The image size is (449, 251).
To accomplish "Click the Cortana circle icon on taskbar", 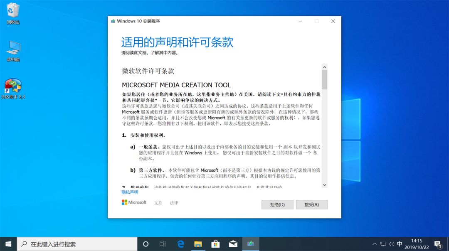I will (146, 244).
